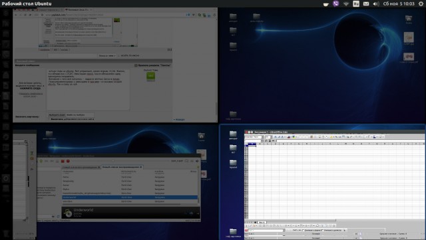Open the top-left folder on top-right workspace
The width and height of the screenshot is (426, 240).
tap(233, 17)
